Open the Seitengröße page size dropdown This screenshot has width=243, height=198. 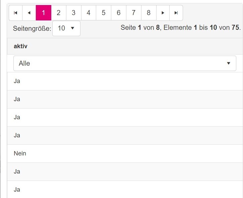coord(66,28)
